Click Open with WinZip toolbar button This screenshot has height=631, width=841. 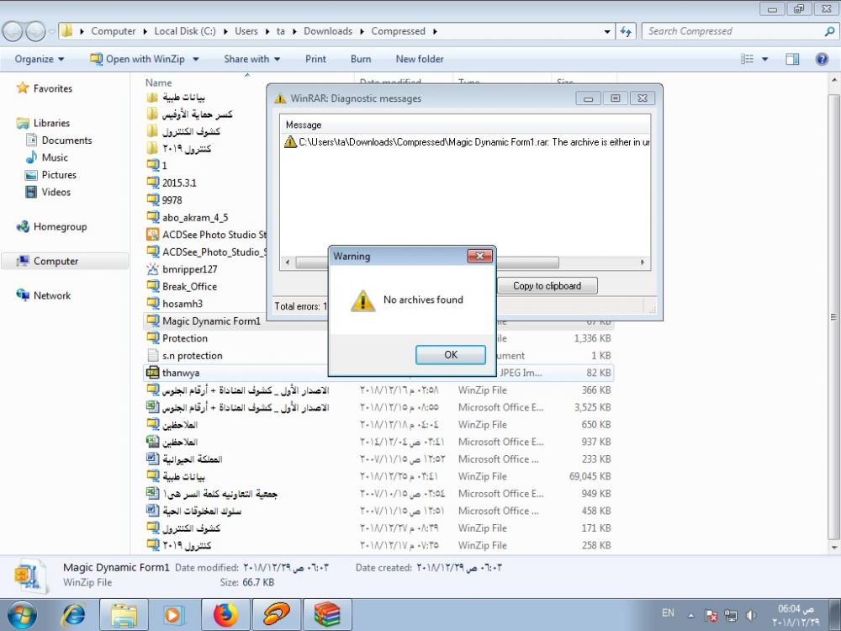(x=137, y=59)
